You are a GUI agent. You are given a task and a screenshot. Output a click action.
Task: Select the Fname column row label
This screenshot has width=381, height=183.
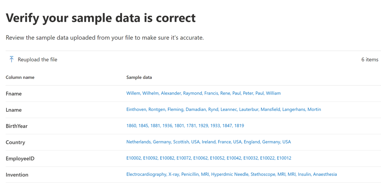[14, 94]
